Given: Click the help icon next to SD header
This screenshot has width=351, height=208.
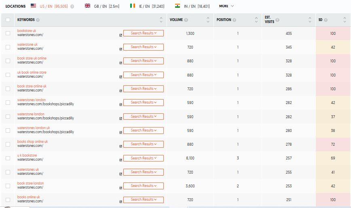Looking at the screenshot, I should click(326, 20).
